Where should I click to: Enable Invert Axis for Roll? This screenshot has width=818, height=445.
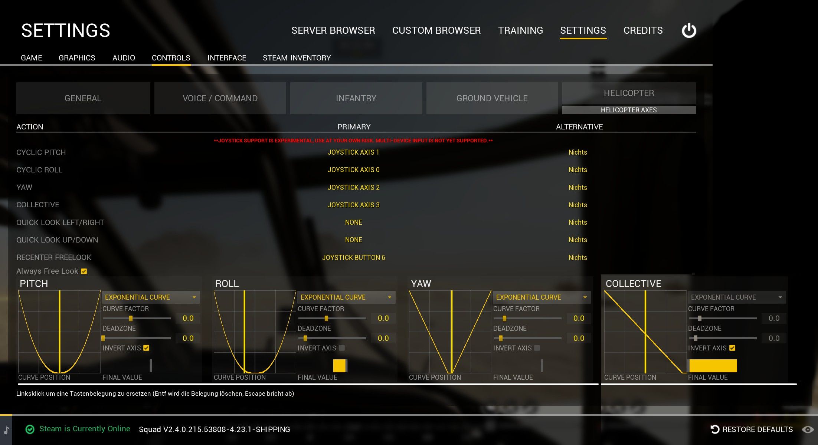coord(342,348)
